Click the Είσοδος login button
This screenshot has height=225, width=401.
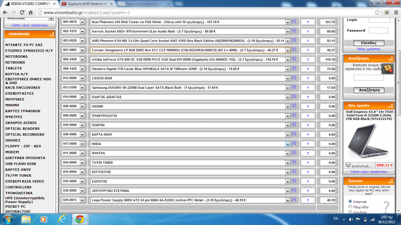click(x=369, y=43)
